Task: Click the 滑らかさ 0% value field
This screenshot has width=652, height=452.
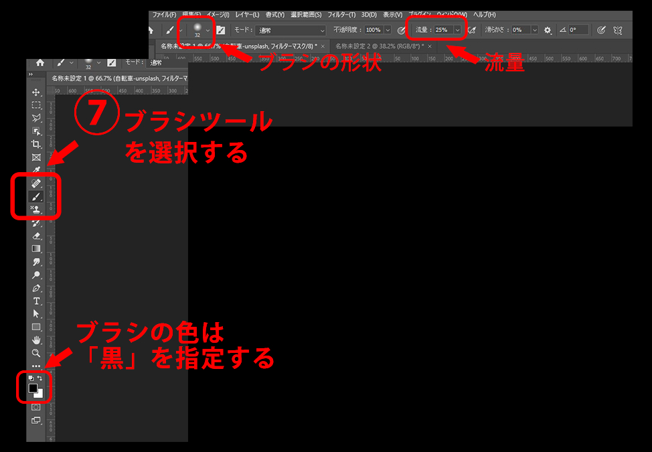Action: click(521, 30)
